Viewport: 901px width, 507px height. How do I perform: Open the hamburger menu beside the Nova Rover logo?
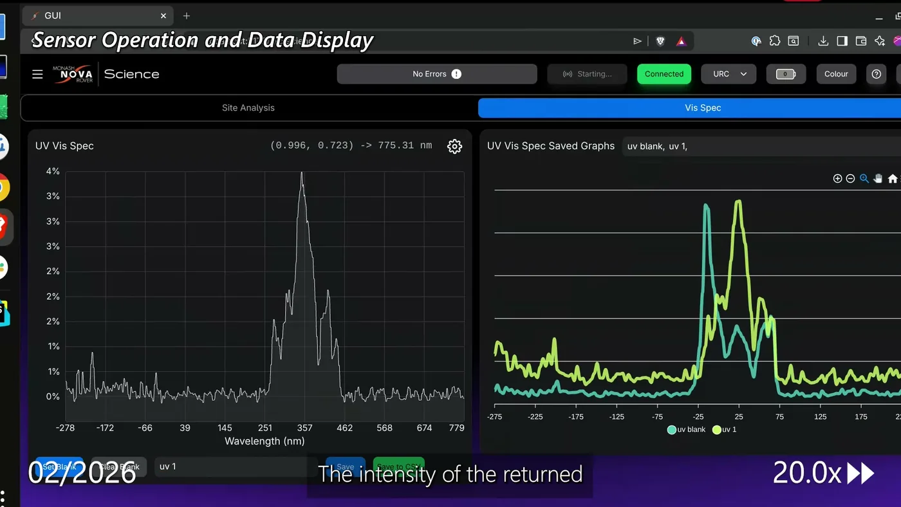pyautogui.click(x=37, y=74)
